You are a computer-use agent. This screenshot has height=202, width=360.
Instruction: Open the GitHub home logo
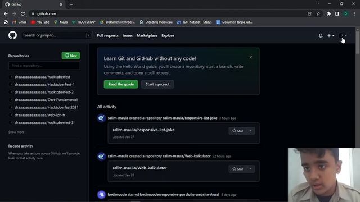pyautogui.click(x=12, y=35)
